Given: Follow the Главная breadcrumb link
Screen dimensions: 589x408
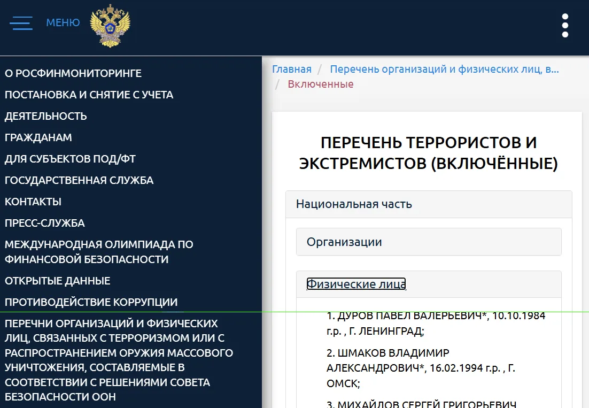Looking at the screenshot, I should pyautogui.click(x=292, y=69).
